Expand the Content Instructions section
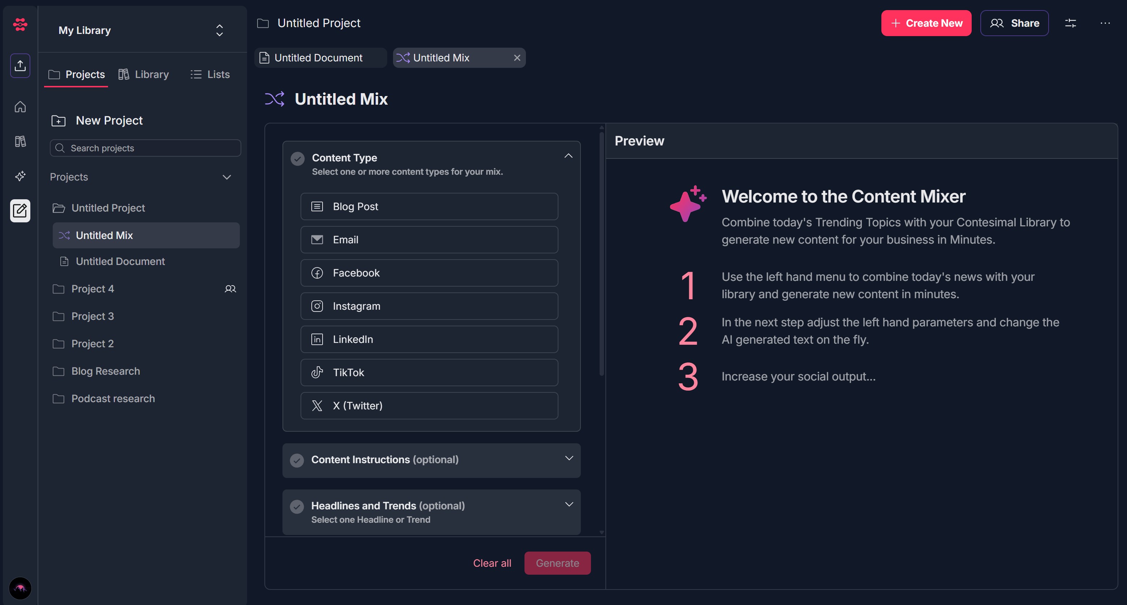 click(568, 458)
